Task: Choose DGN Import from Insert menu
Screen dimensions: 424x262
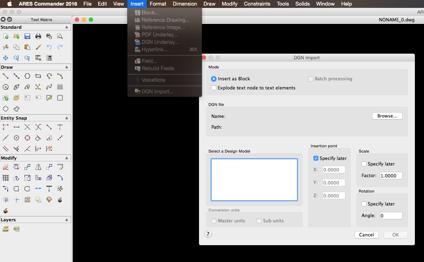Action: click(165, 92)
